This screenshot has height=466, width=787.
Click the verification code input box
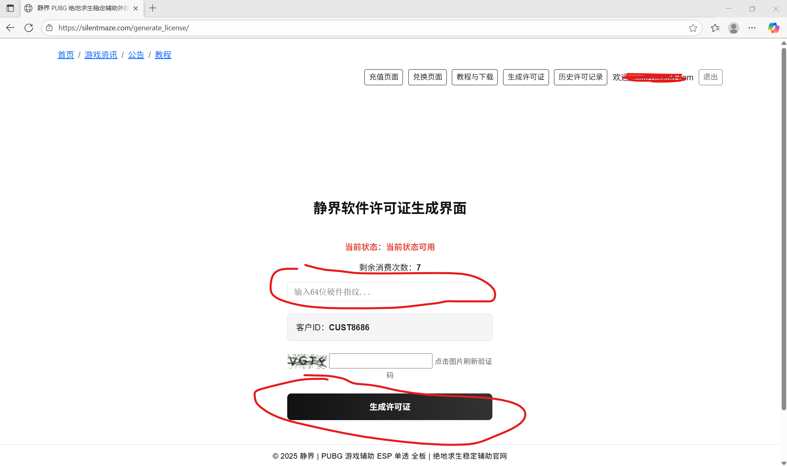click(x=380, y=361)
